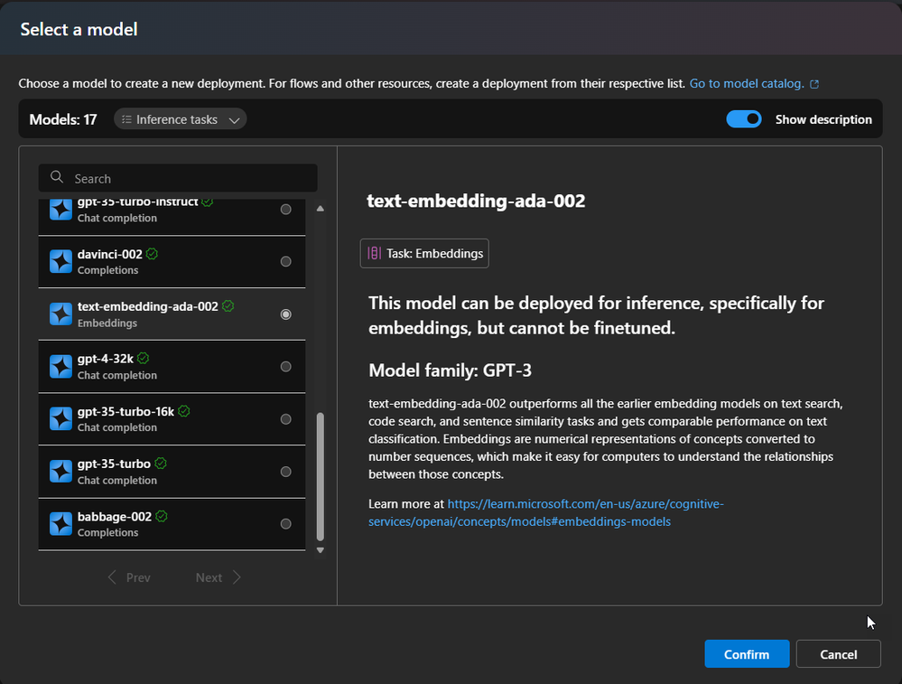Click the Model family: GPT-3 heading
The image size is (902, 684).
[450, 370]
